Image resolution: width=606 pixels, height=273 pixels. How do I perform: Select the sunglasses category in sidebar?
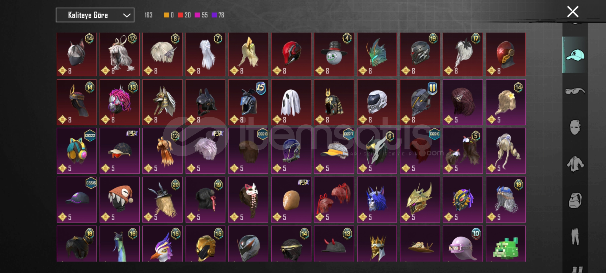(575, 91)
